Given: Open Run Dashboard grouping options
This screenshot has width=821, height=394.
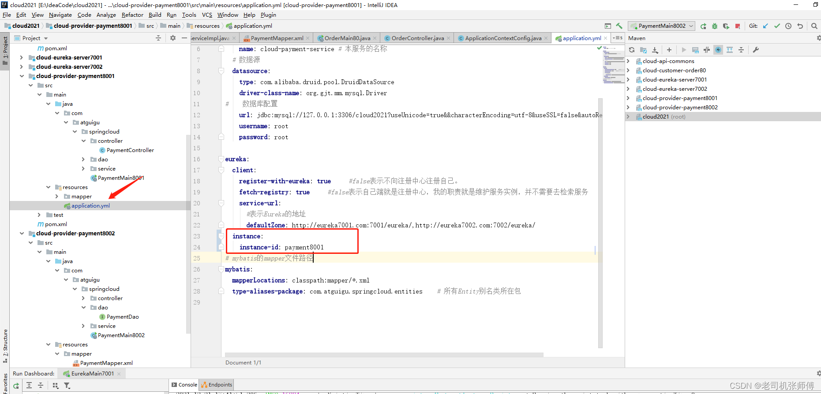Looking at the screenshot, I should tap(56, 386).
